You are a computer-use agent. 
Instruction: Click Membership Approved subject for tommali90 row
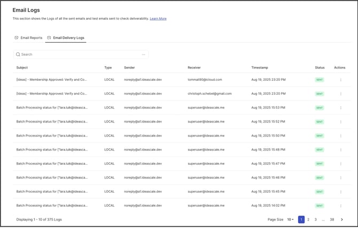pyautogui.click(x=52, y=80)
